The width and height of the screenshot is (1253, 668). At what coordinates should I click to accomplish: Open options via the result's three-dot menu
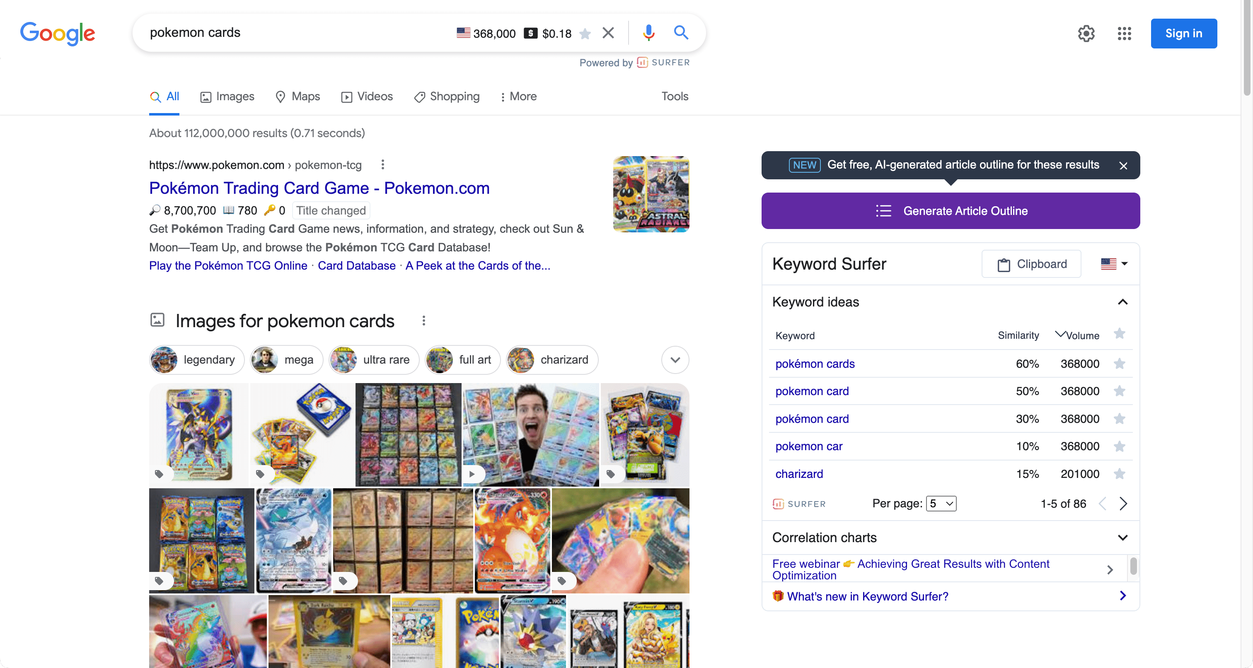click(x=383, y=165)
